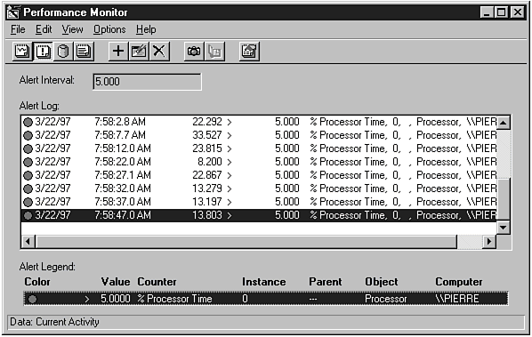Select the Alert view toolbar icon

(x=43, y=52)
